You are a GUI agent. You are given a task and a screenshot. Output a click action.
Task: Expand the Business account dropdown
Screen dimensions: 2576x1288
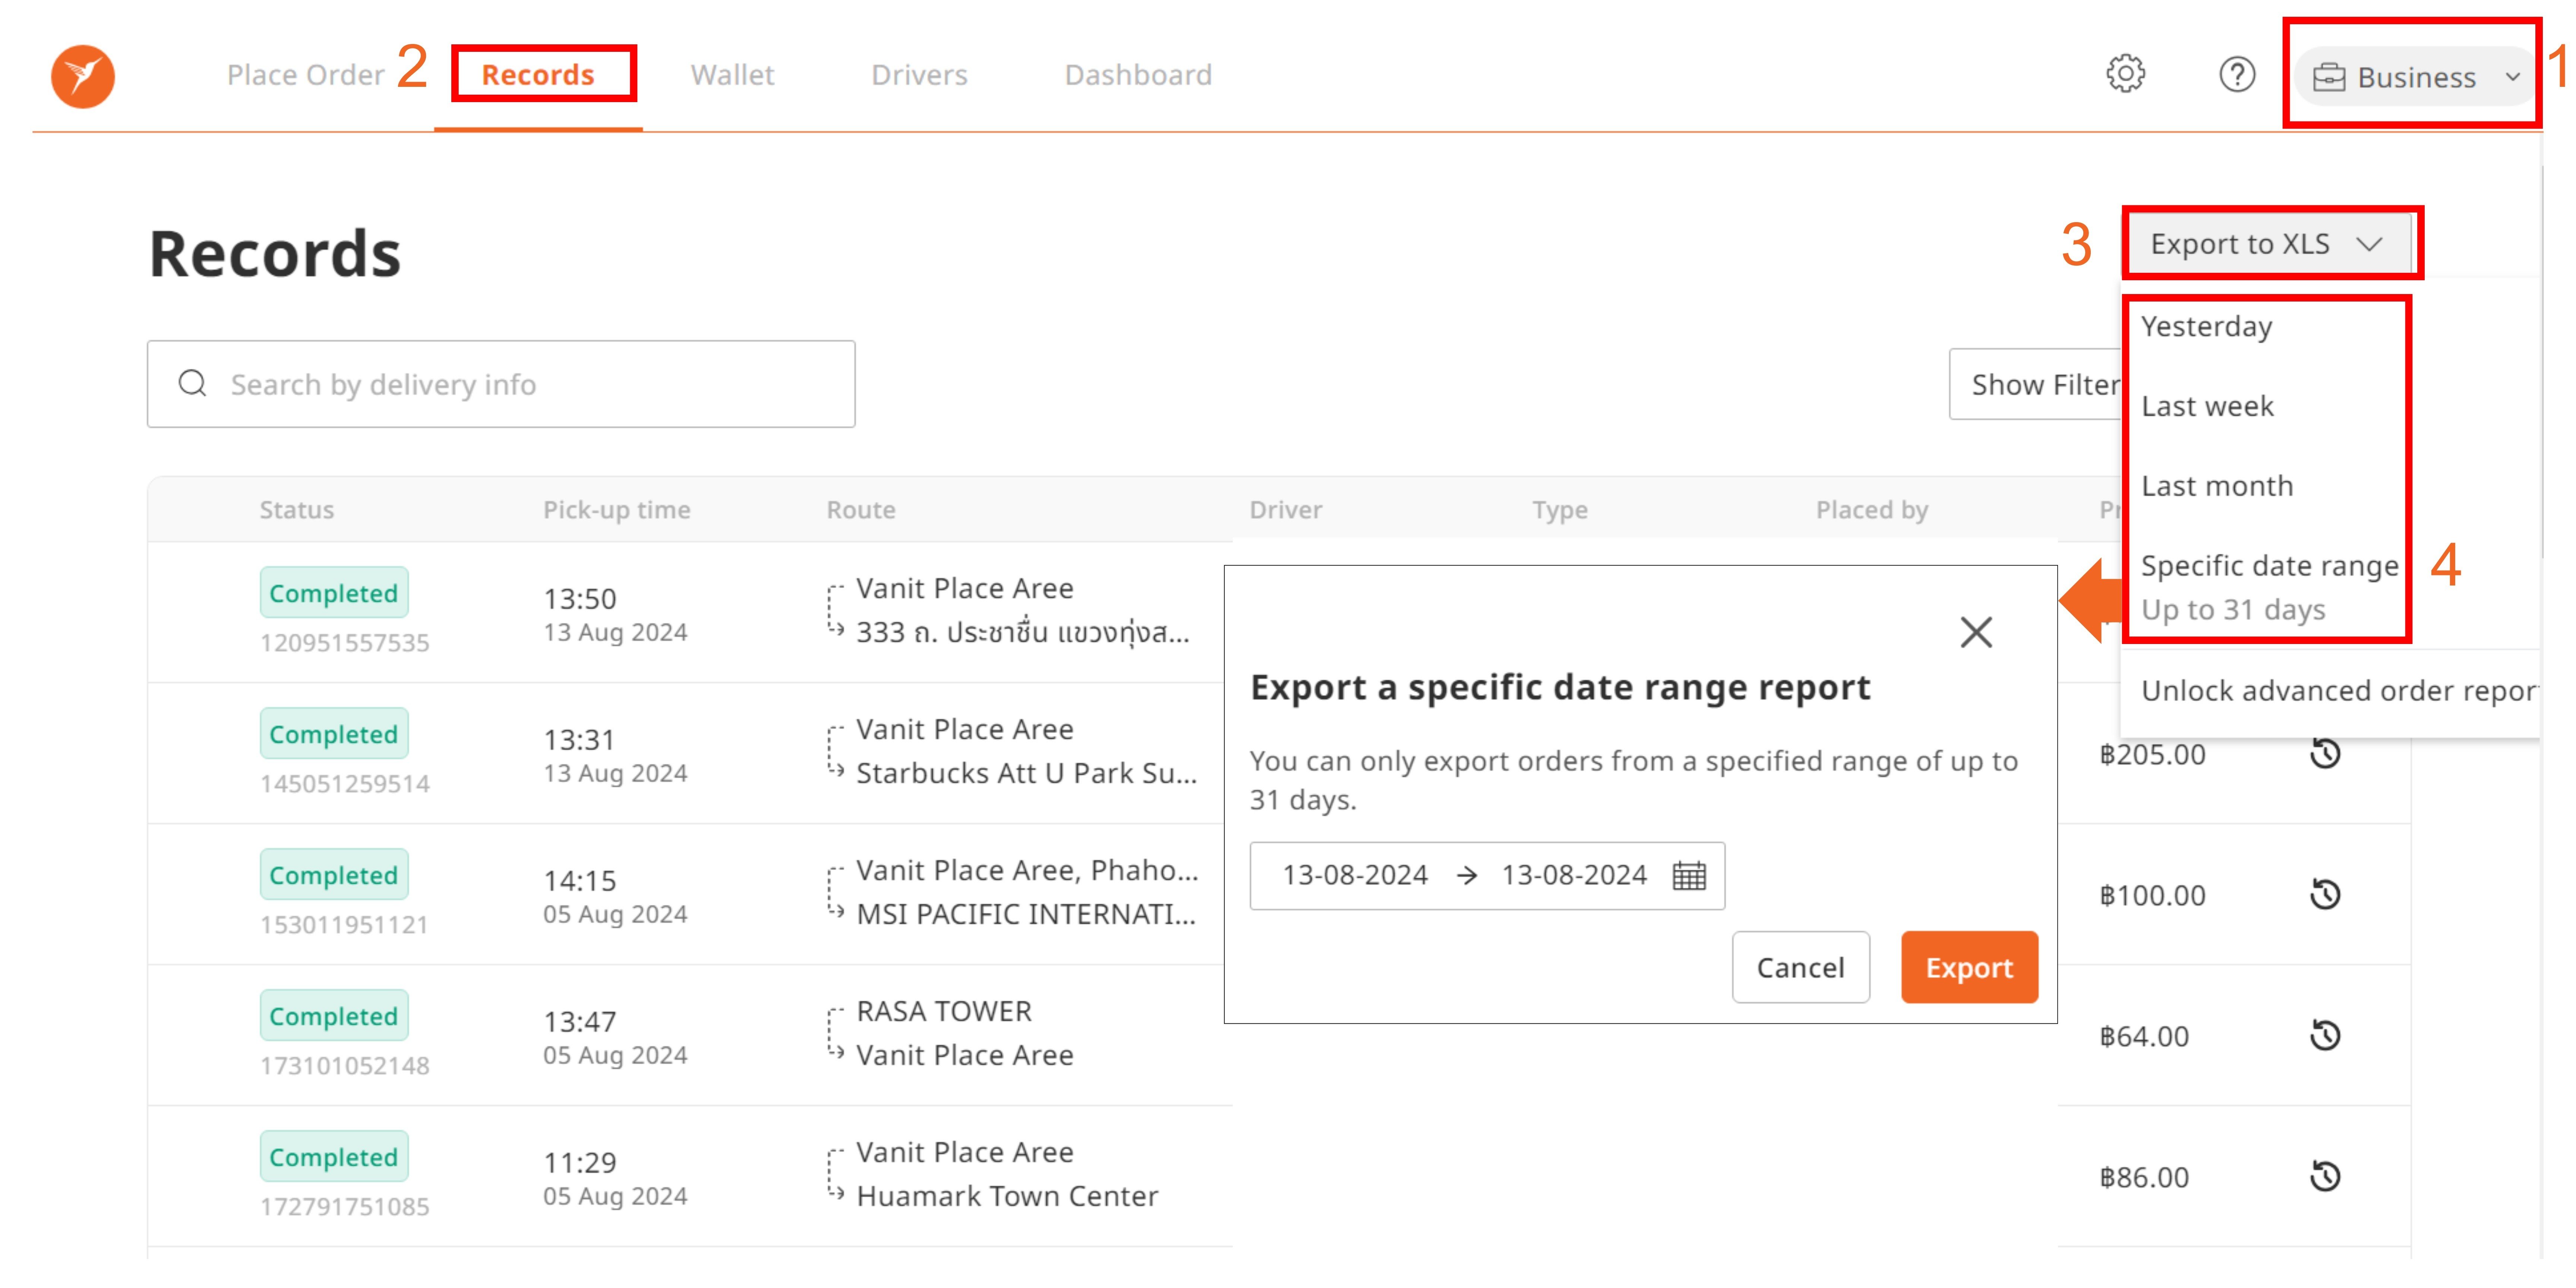click(x=2415, y=77)
